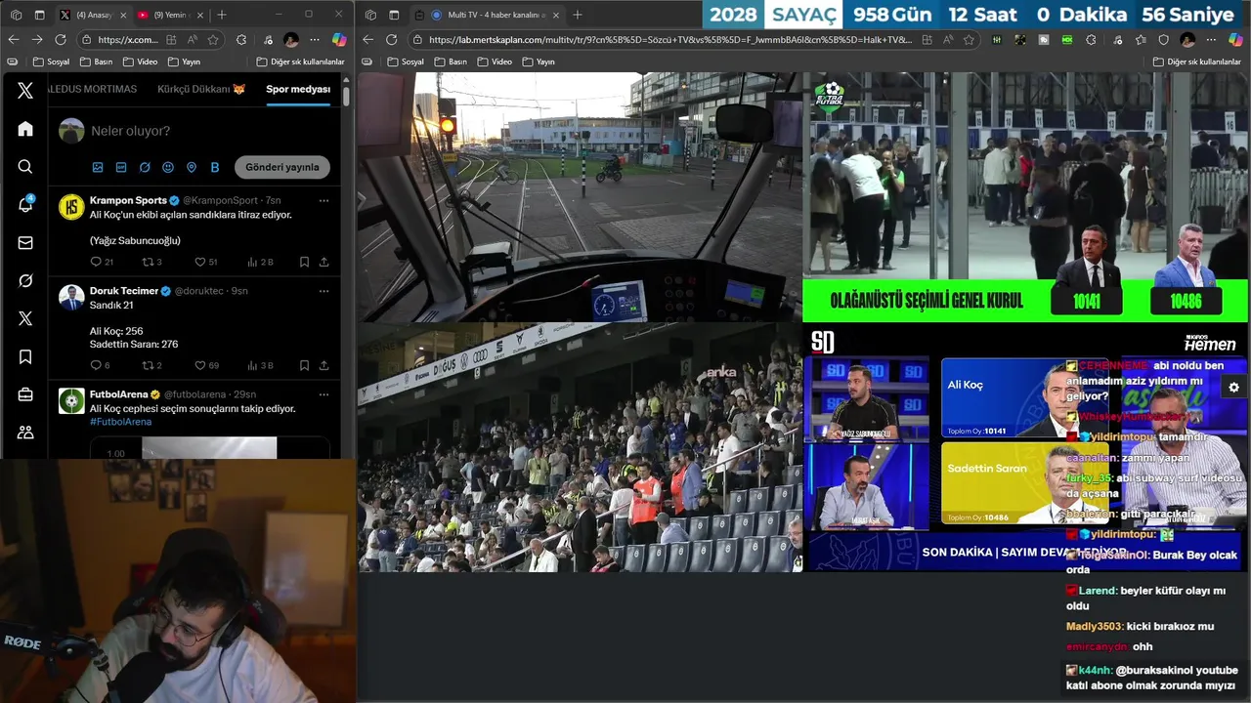Refresh the x.com browser window
The image size is (1251, 703).
pos(61,40)
